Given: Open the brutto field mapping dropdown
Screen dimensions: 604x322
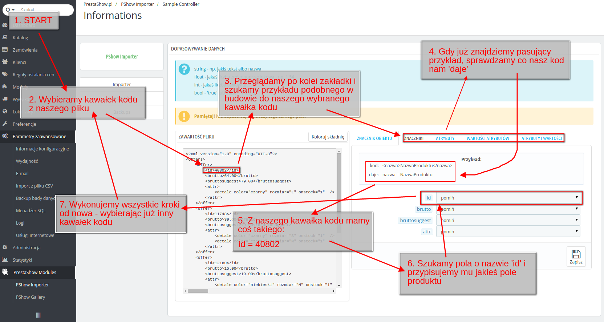Looking at the screenshot, I should [508, 209].
